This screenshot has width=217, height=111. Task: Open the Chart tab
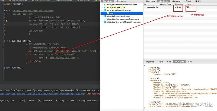(188, 1)
